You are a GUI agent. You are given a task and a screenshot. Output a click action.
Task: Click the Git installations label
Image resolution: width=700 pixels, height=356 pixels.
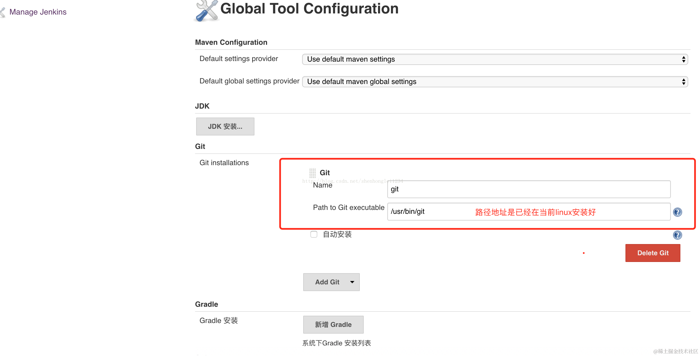pyautogui.click(x=224, y=163)
